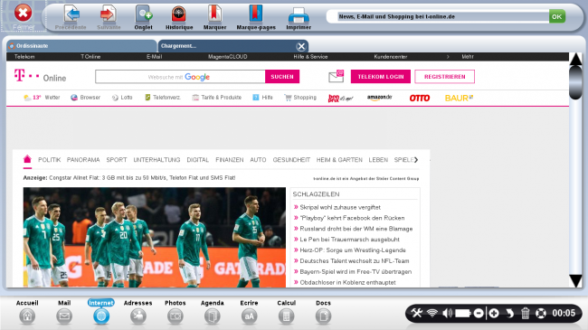Click the BAUR logo
The height and width of the screenshot is (330, 588).
[459, 98]
